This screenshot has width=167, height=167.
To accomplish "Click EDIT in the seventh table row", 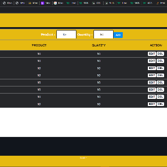I will 152,97.
